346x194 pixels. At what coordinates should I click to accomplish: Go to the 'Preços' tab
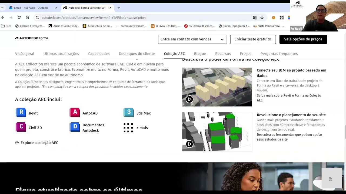tap(246, 54)
